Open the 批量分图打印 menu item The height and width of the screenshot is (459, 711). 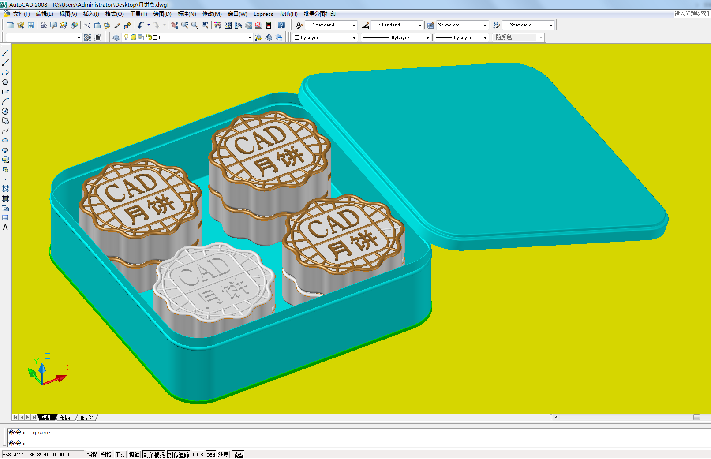click(x=320, y=14)
